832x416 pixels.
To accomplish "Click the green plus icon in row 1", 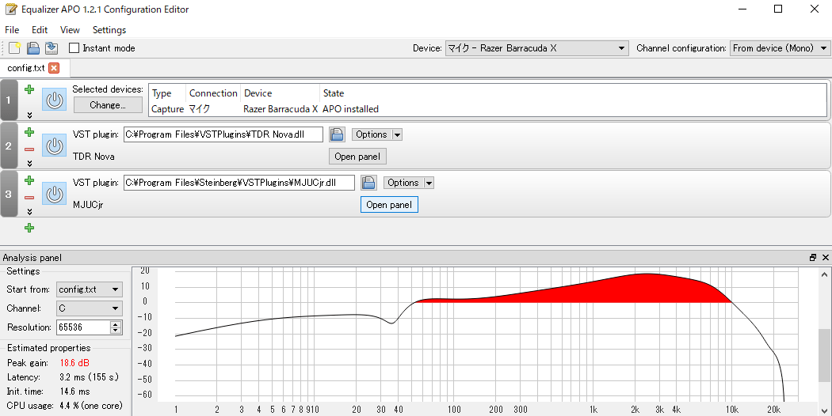I will point(30,89).
